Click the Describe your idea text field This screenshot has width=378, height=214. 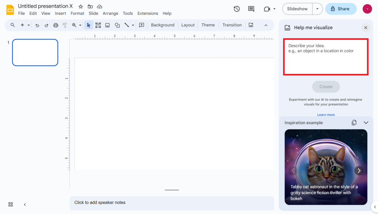click(326, 57)
